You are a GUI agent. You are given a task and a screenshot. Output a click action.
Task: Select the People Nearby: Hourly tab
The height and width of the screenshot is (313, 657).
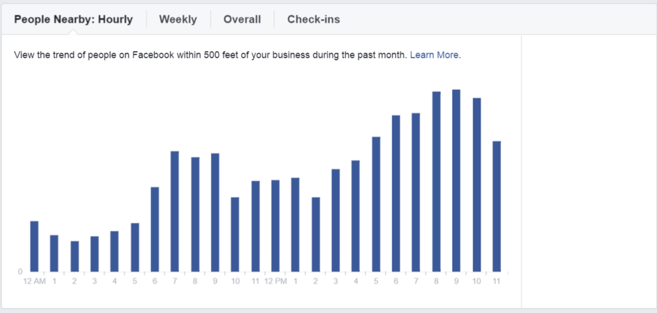pyautogui.click(x=74, y=19)
